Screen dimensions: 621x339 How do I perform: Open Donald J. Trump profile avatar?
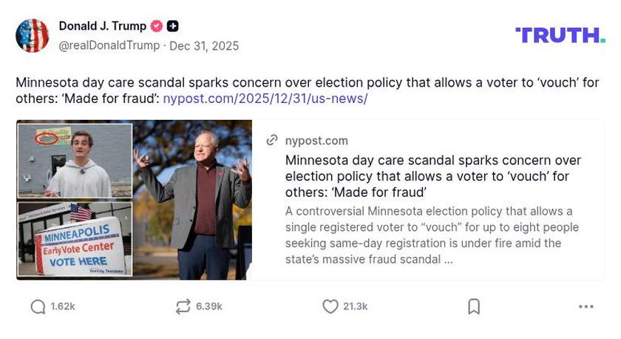(x=33, y=36)
